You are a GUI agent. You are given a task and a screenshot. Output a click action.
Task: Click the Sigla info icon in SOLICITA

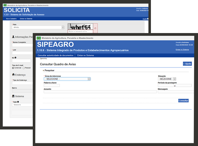[x=18, y=102]
